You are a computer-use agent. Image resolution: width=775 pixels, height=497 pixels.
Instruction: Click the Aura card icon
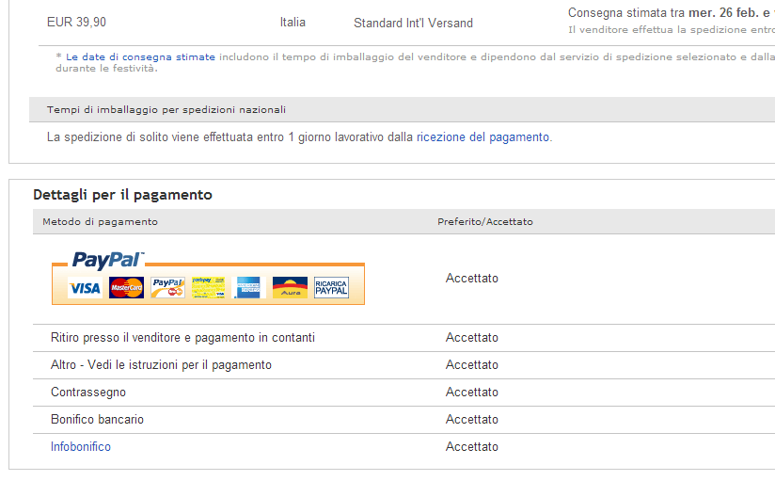[x=290, y=288]
